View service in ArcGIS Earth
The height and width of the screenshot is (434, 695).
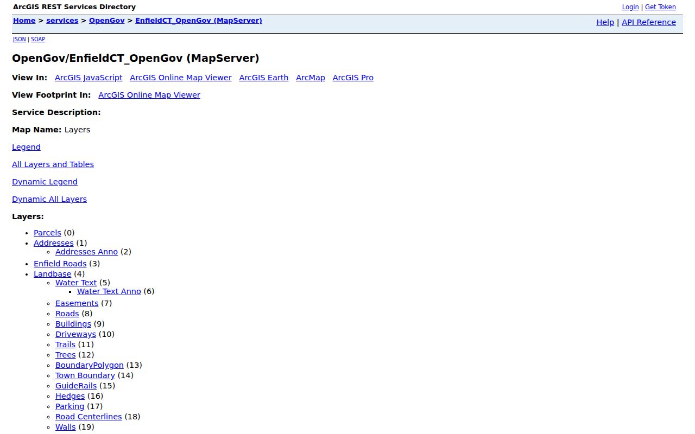(264, 78)
